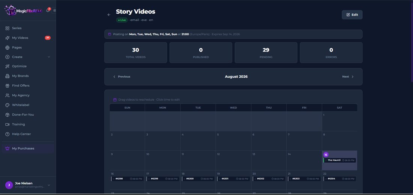Click the Optimize wand icon
This screenshot has height=195, width=413.
click(x=8, y=67)
